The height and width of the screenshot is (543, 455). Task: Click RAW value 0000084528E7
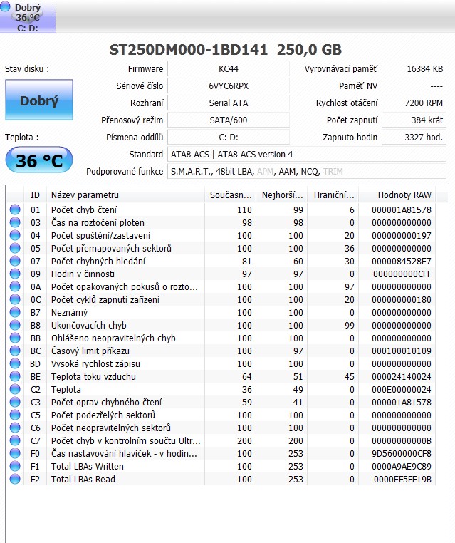click(402, 261)
